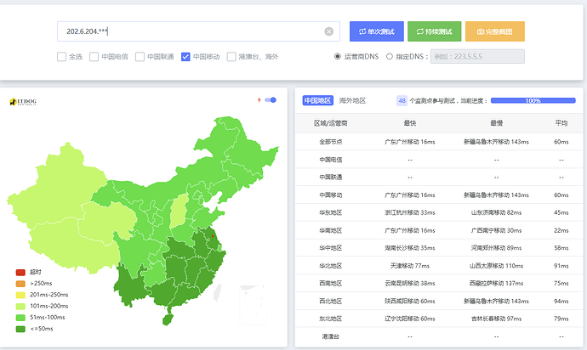Select the 运营商DNS radio button
Image resolution: width=587 pixels, height=350 pixels.
pos(338,57)
